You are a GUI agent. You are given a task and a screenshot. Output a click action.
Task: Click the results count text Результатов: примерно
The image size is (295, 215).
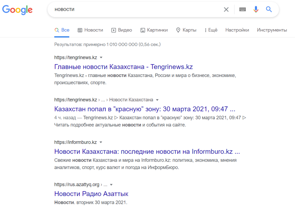point(108,45)
